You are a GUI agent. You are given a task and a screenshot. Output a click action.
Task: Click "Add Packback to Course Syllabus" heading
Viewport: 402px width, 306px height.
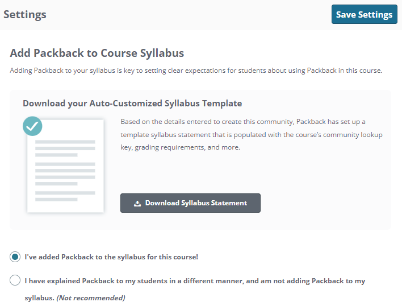[97, 53]
